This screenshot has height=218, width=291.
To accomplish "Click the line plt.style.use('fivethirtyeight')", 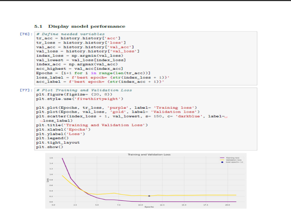I will pos(80,99).
